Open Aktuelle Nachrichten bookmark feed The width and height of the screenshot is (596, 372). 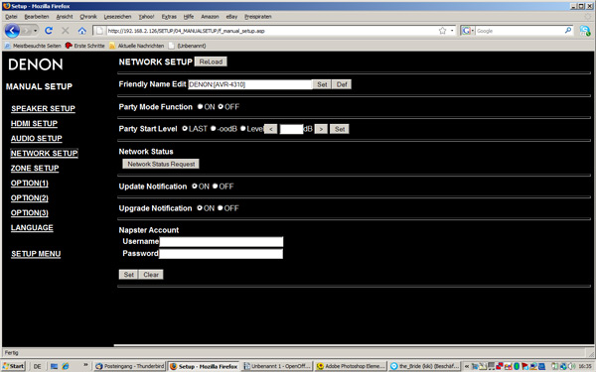click(136, 46)
